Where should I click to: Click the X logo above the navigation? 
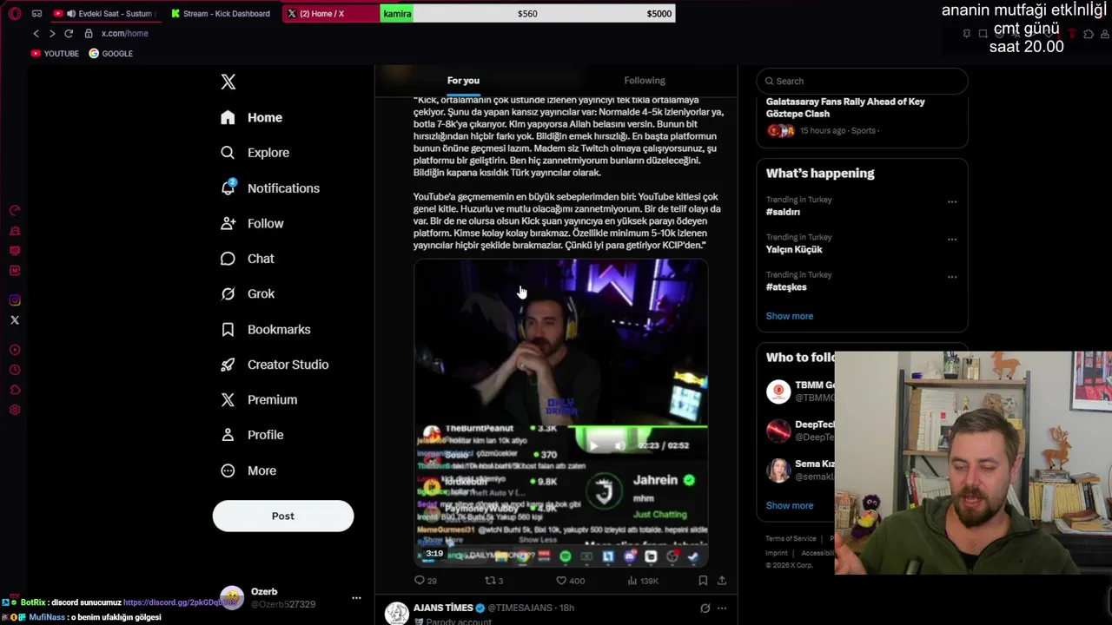[x=228, y=82]
